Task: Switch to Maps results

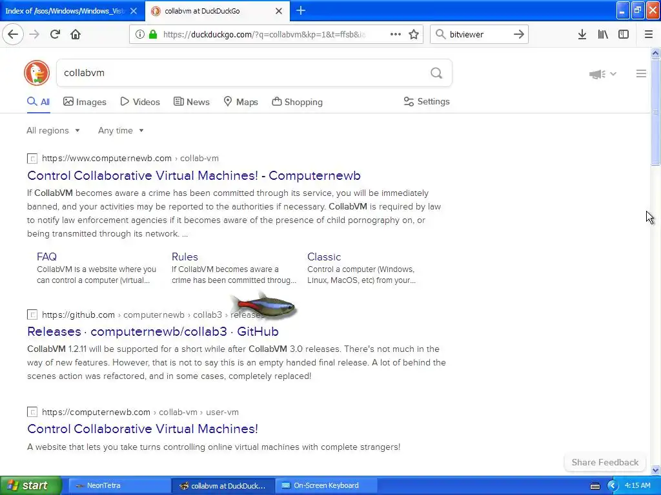Action: tap(240, 102)
